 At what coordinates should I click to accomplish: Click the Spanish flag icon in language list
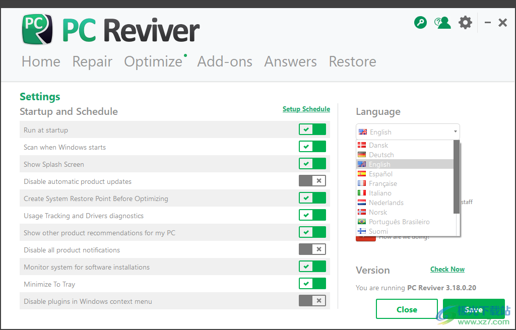click(362, 174)
